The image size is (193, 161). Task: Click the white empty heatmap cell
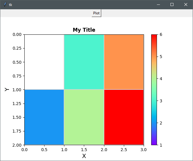(44, 62)
